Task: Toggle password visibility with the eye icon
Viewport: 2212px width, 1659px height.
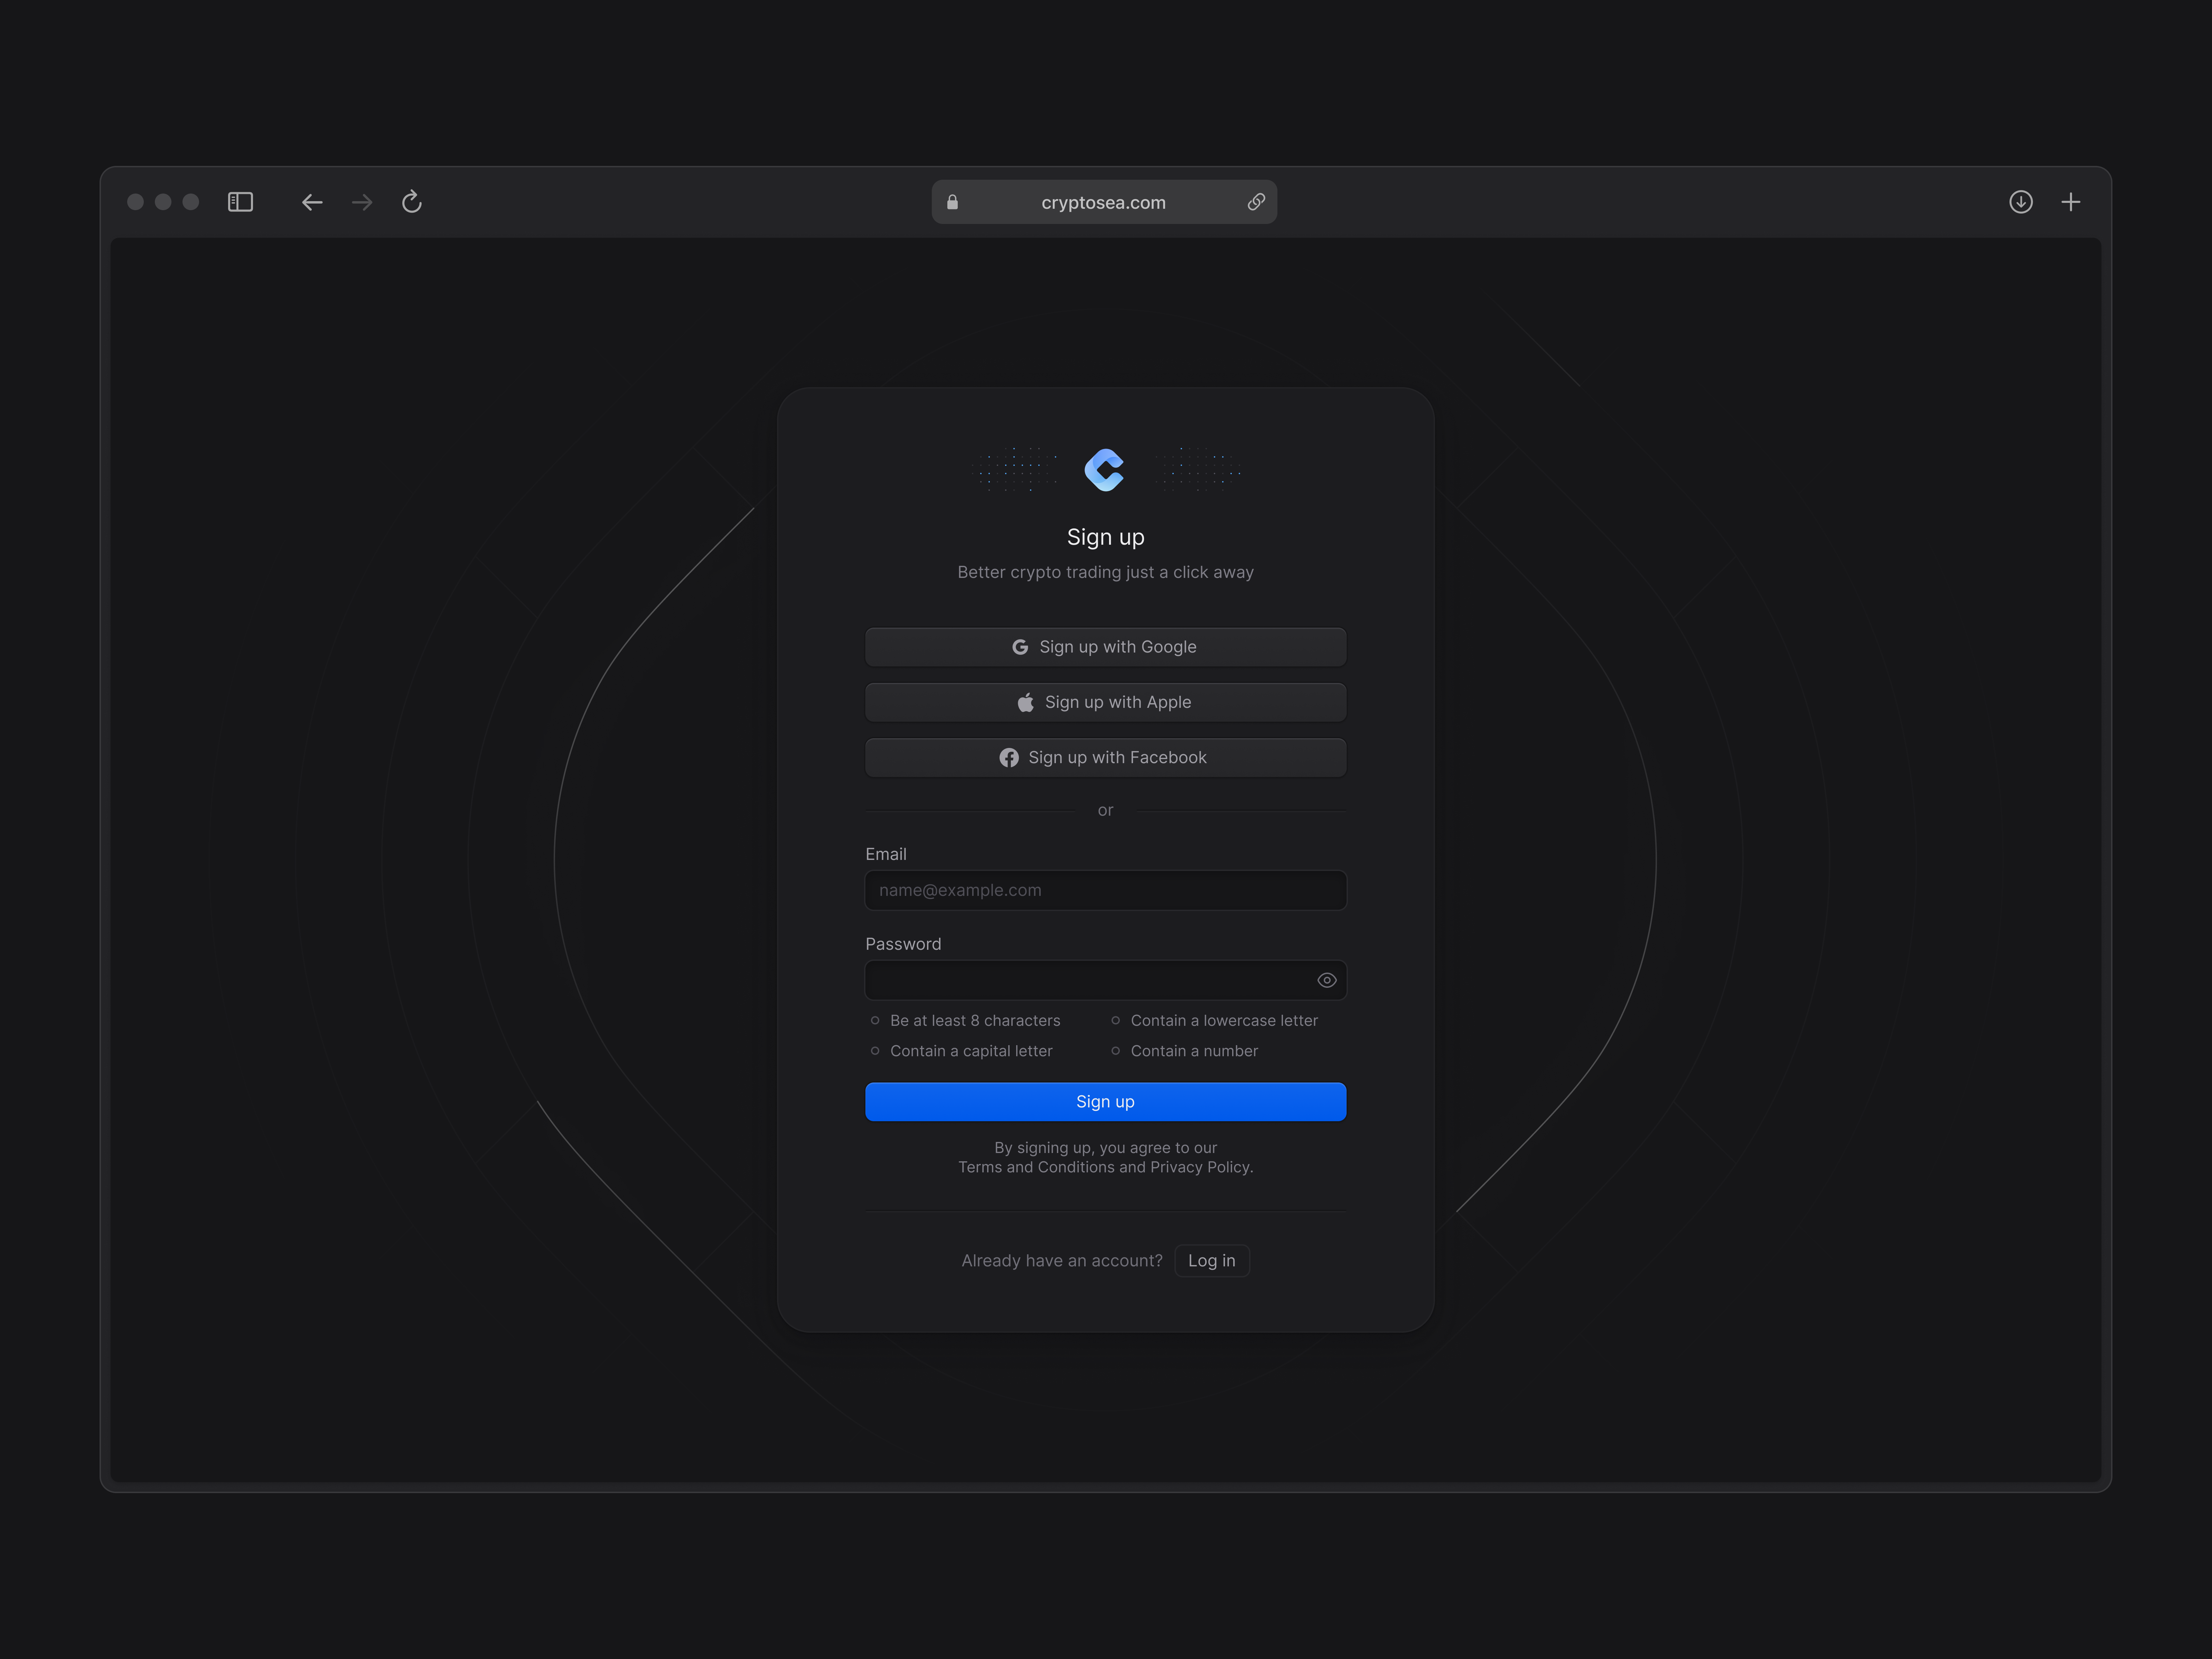Action: tap(1327, 980)
